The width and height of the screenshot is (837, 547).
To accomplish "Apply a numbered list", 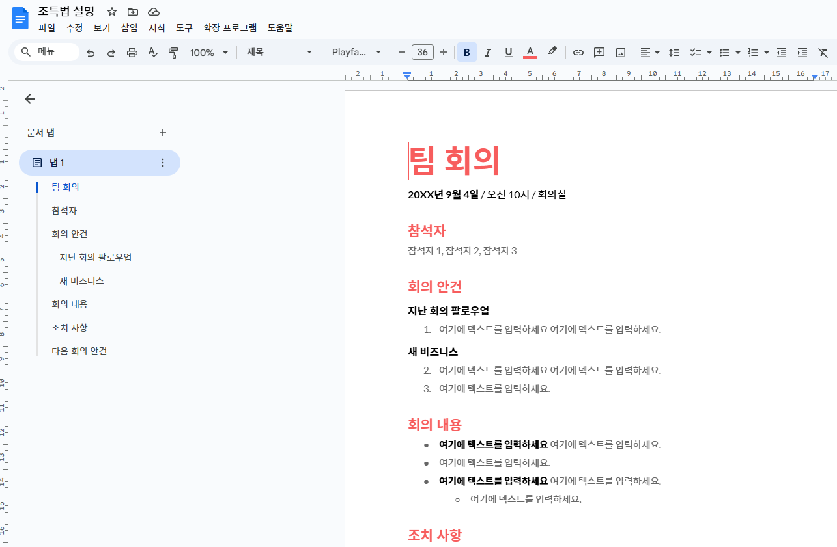I will coord(753,53).
